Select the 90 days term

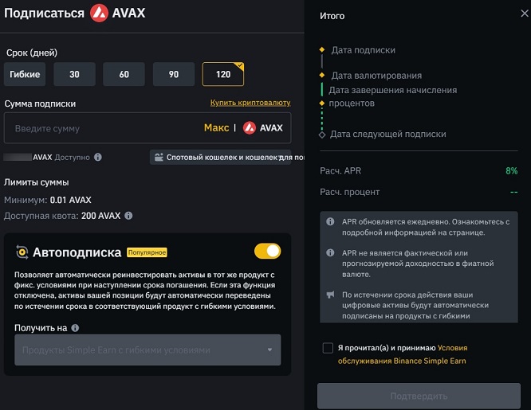click(x=174, y=75)
